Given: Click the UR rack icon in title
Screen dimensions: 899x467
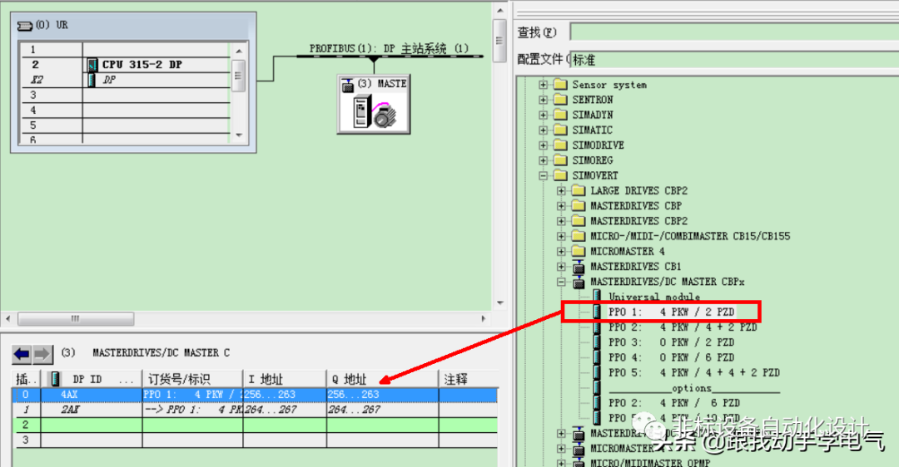Looking at the screenshot, I should 25,26.
